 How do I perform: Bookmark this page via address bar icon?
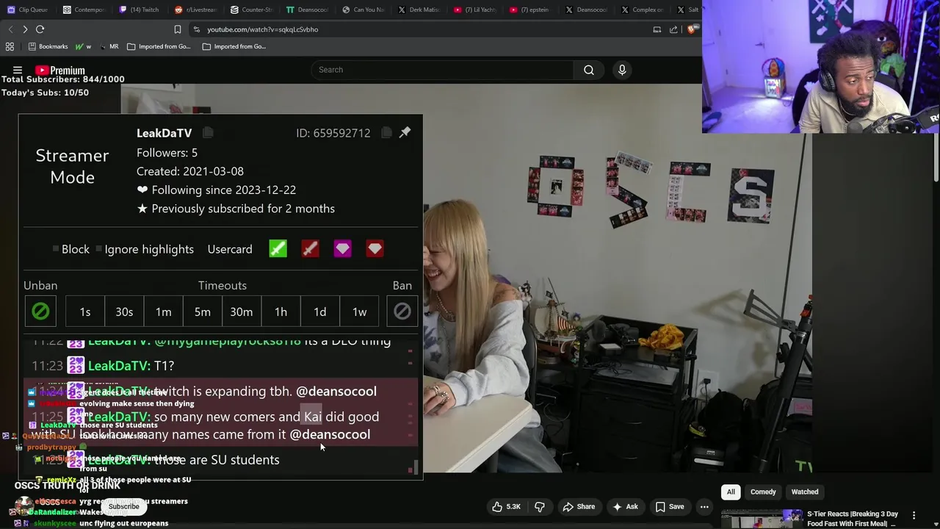[177, 29]
